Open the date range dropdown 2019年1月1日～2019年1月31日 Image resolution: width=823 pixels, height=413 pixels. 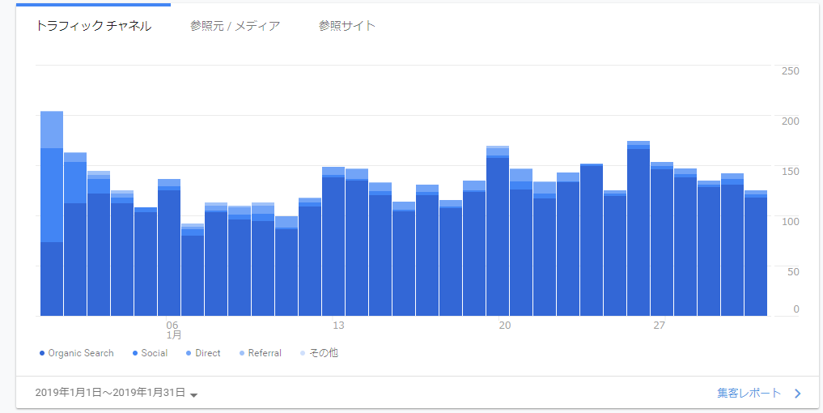point(116,393)
